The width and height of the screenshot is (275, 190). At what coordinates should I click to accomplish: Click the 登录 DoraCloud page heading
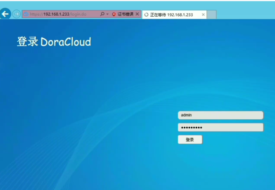(x=54, y=42)
